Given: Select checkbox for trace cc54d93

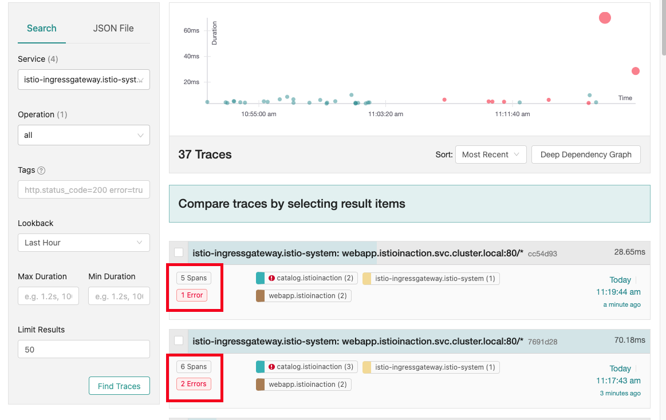Looking at the screenshot, I should point(179,252).
